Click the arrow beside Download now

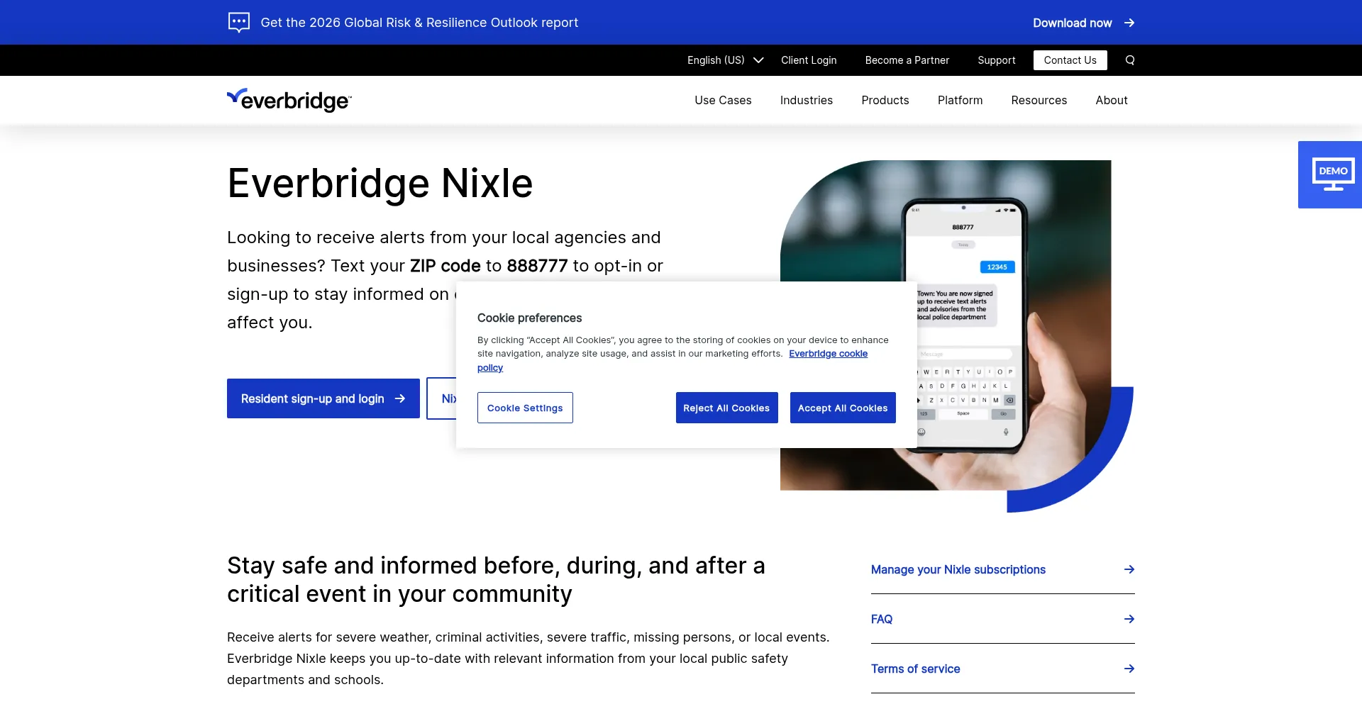click(x=1129, y=23)
